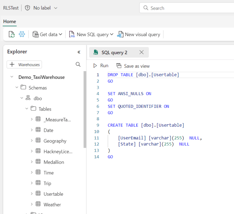Close the SQL query 2 tab
The height and width of the screenshot is (214, 234).
(x=142, y=52)
